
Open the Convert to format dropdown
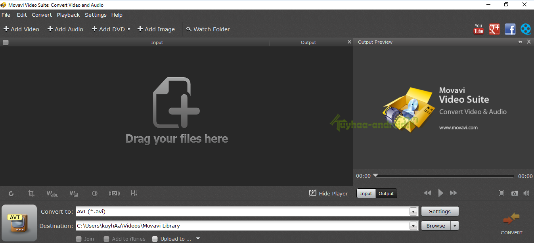coord(413,212)
